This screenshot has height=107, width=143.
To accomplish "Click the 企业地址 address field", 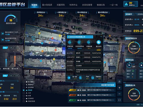I will 88,71.
